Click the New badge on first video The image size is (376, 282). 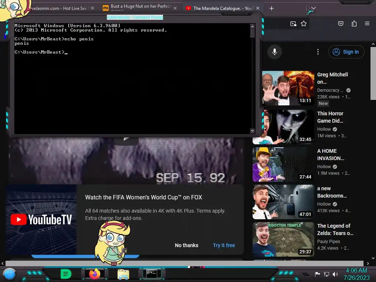(323, 104)
